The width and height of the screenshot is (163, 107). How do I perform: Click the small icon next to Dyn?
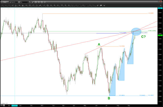4,105
